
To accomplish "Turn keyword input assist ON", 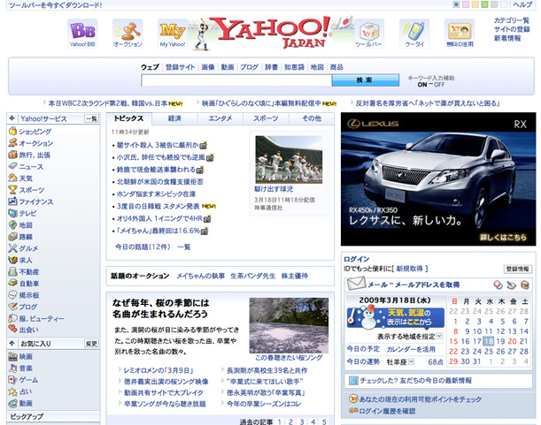I will point(422,85).
